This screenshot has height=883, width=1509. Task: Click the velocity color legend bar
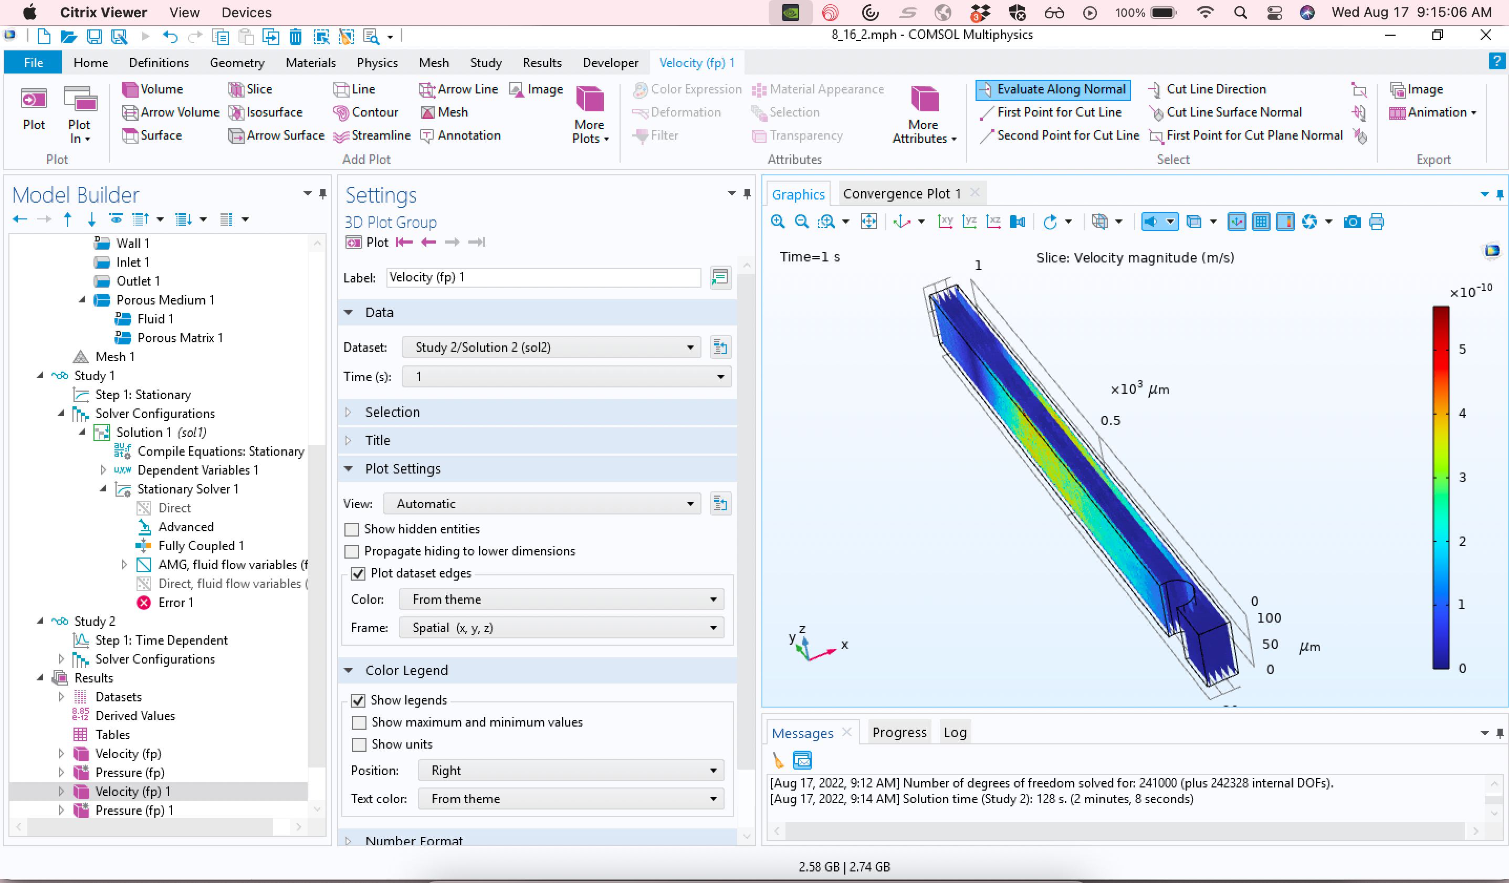(1440, 487)
